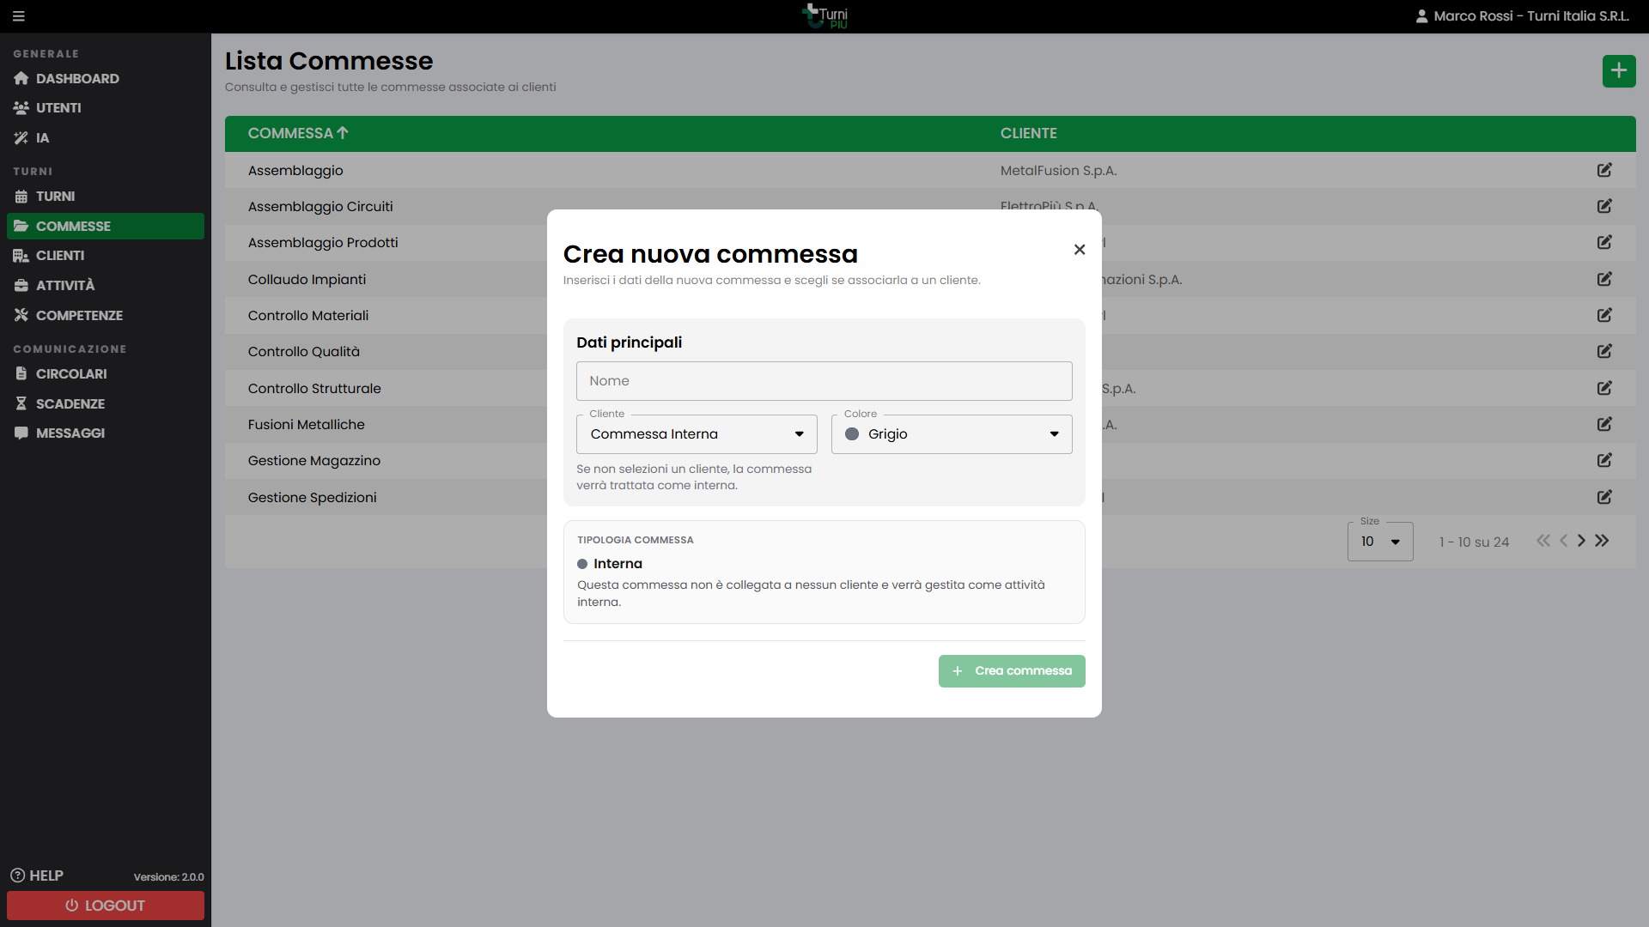The width and height of the screenshot is (1649, 927).
Task: Open Scadenze in sidebar
Action: [x=106, y=403]
